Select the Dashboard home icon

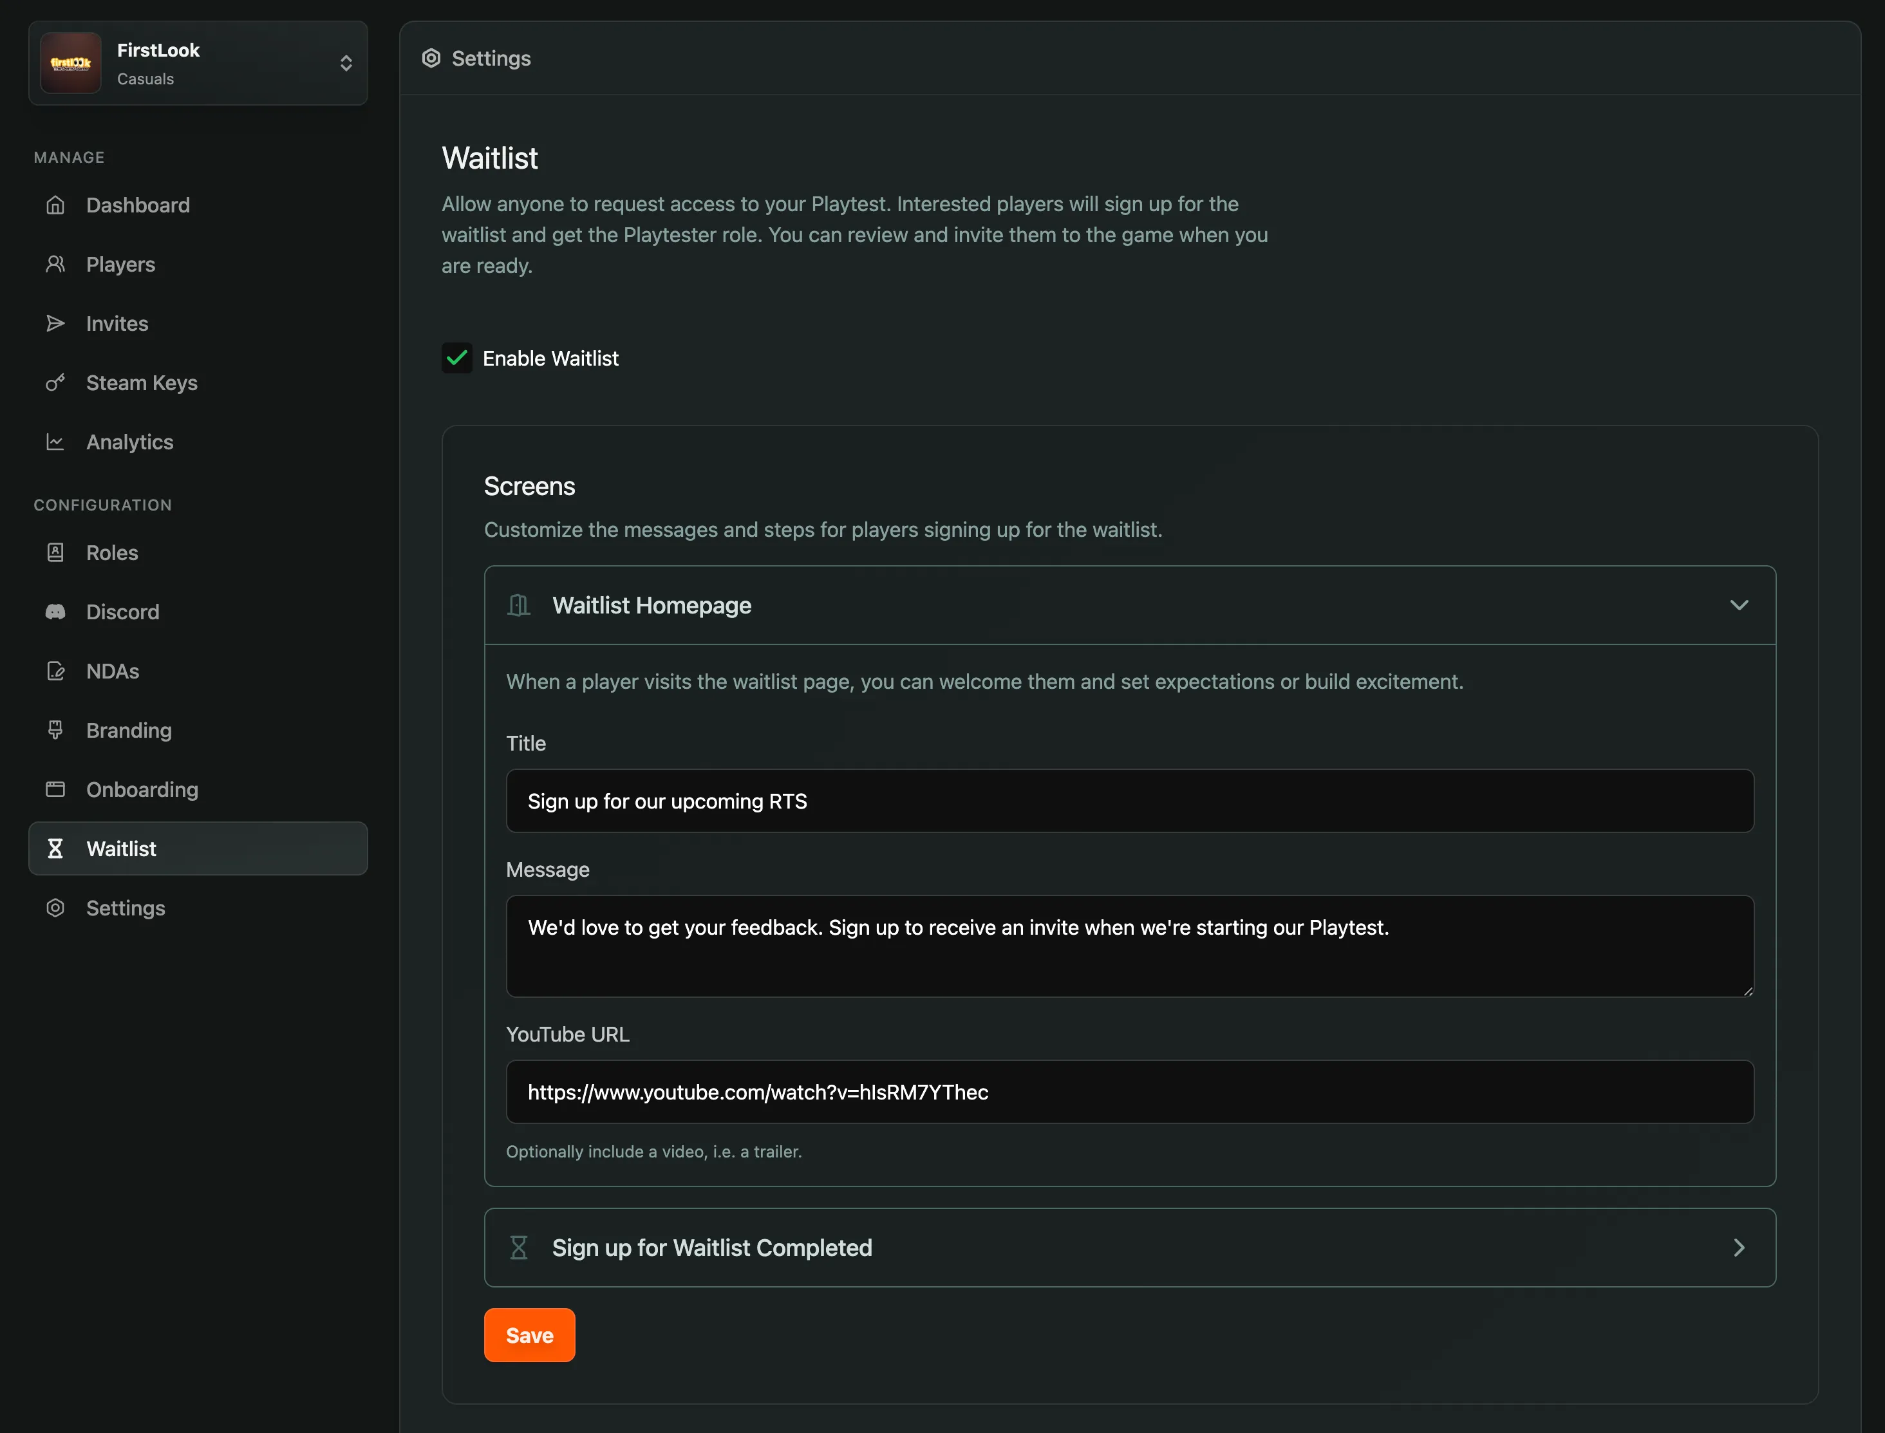(55, 205)
